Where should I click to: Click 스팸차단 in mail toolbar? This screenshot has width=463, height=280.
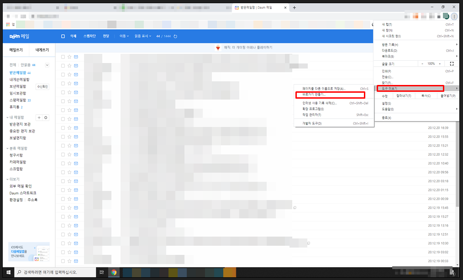[89, 36]
